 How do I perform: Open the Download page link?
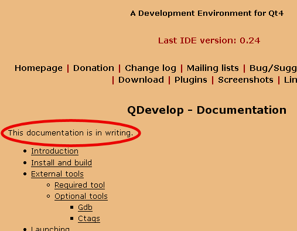[141, 80]
